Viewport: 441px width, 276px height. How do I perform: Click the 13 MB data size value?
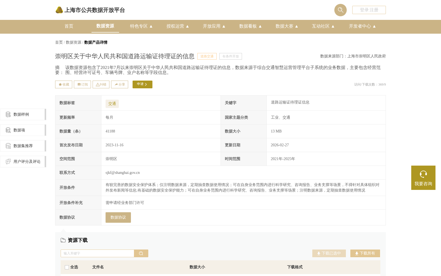276,131
